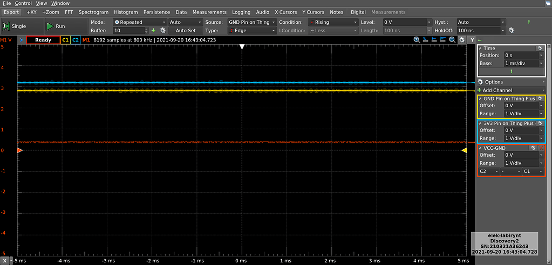This screenshot has width=552, height=265.
Task: Click Add Channel in side panel
Action: point(497,90)
